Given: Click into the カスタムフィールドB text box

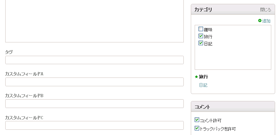Looking at the screenshot, I should [95, 103].
